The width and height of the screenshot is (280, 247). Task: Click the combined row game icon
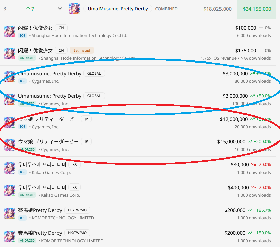coord(74,9)
